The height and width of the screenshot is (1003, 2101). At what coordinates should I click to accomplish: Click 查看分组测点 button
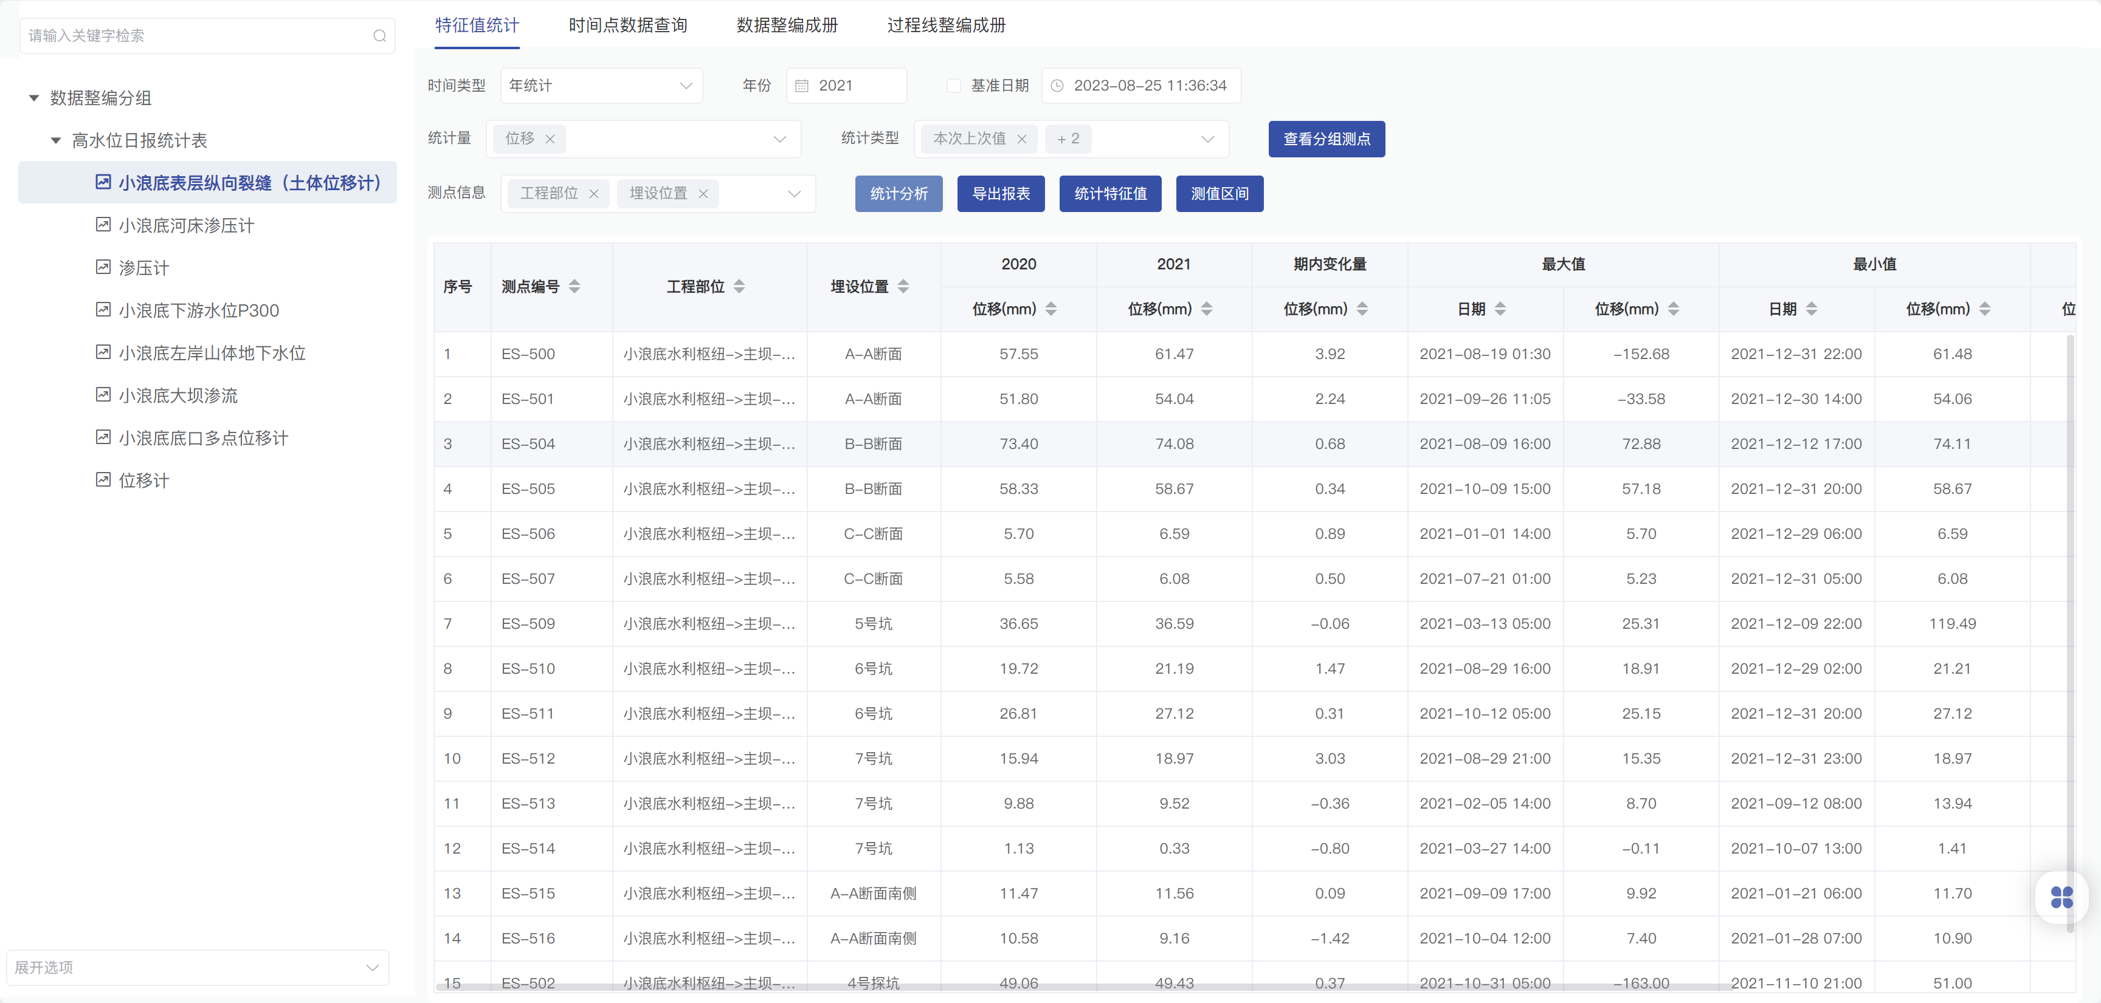(1326, 139)
